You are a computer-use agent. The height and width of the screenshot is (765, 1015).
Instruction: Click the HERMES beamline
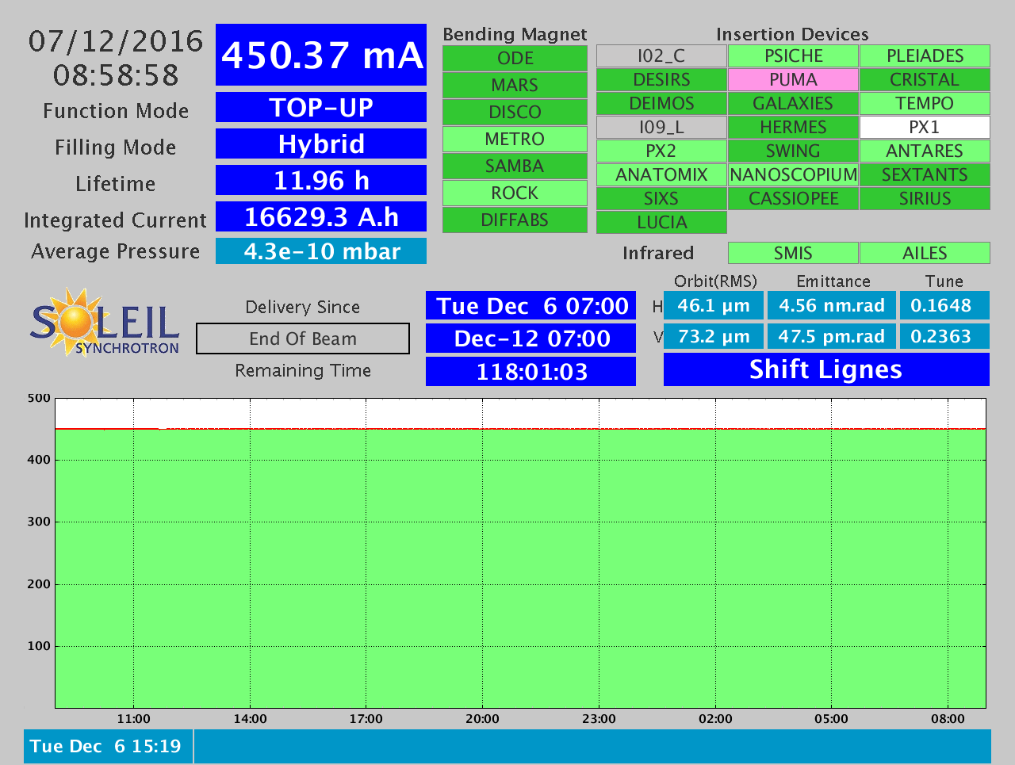pyautogui.click(x=793, y=127)
